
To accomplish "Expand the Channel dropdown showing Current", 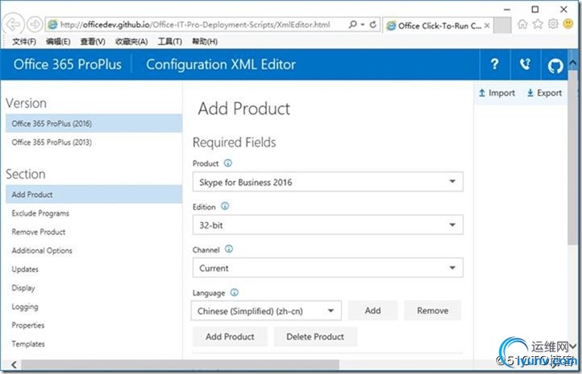I will pyautogui.click(x=328, y=268).
